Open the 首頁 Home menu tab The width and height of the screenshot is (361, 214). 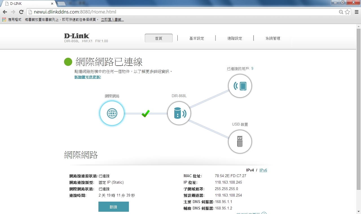(x=159, y=38)
